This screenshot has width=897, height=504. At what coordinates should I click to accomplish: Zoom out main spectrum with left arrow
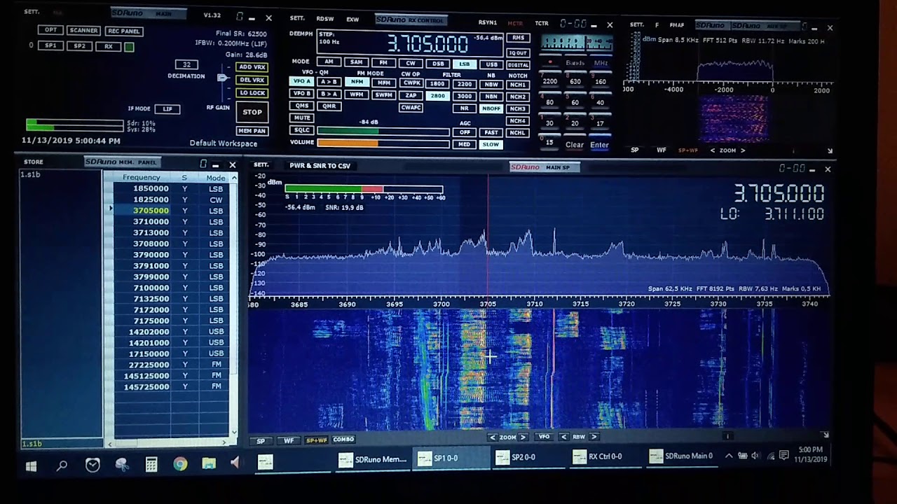point(492,437)
